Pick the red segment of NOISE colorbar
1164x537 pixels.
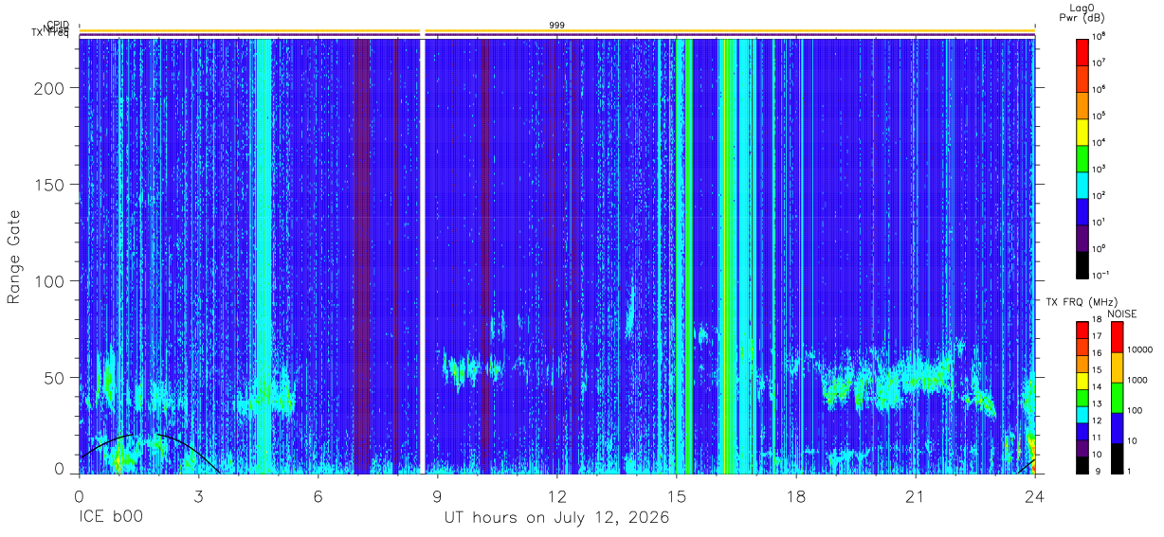[x=1117, y=336]
